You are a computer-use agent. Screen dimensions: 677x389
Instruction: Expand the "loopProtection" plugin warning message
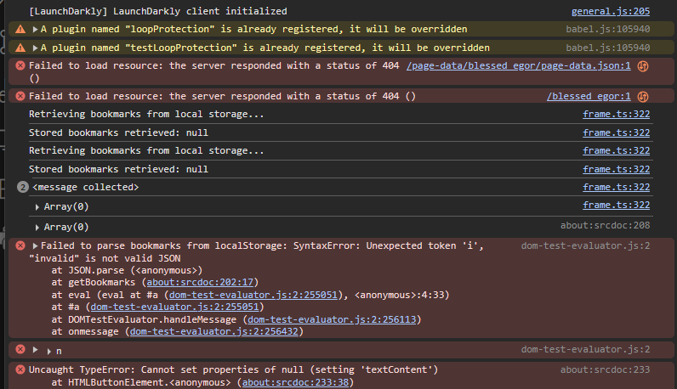(x=35, y=29)
